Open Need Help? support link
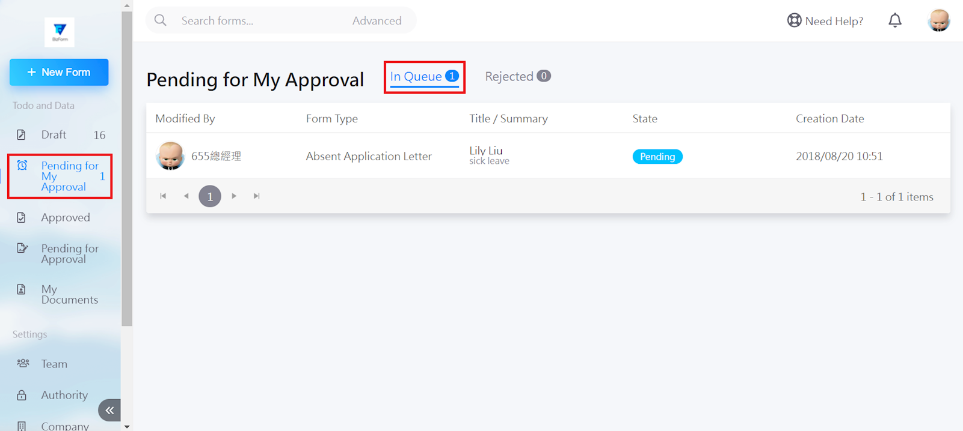 point(825,21)
